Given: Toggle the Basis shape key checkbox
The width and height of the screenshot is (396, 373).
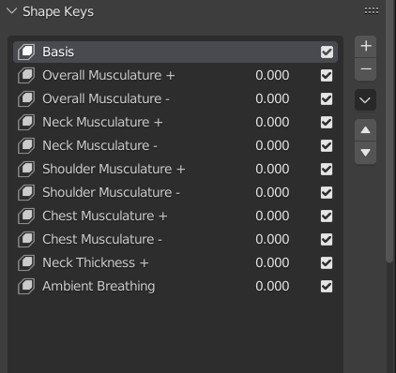Looking at the screenshot, I should pos(327,52).
